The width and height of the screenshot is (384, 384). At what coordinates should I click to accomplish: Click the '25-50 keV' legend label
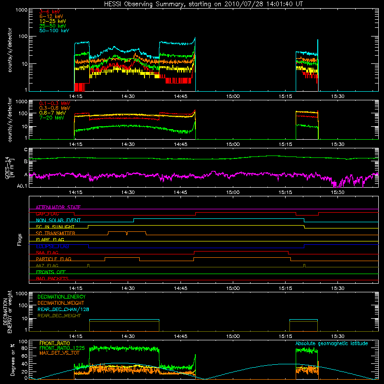[53, 26]
